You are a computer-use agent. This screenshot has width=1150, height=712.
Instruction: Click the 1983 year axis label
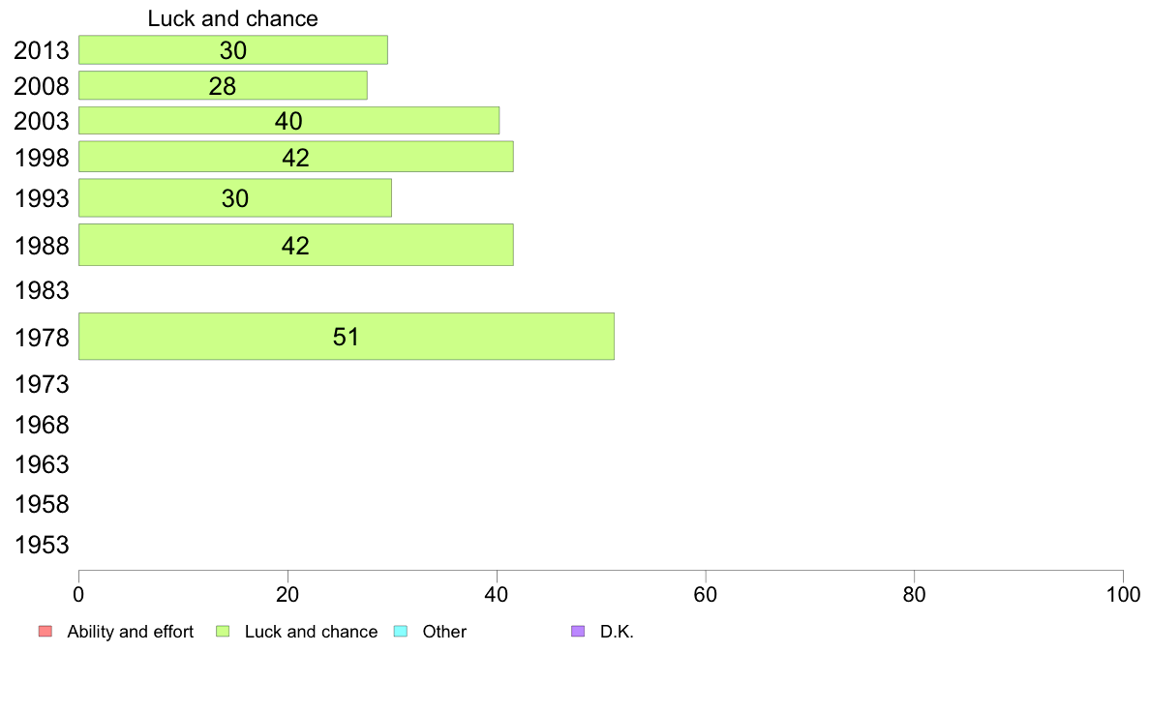42,290
